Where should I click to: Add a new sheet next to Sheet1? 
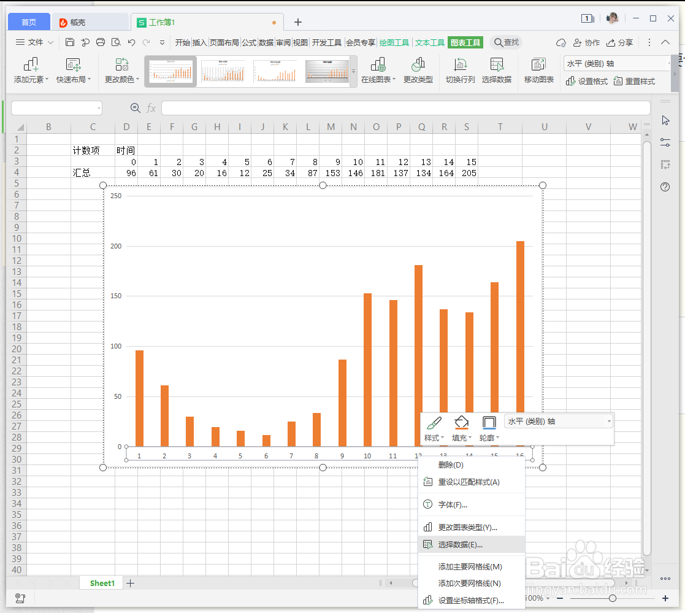pos(130,583)
